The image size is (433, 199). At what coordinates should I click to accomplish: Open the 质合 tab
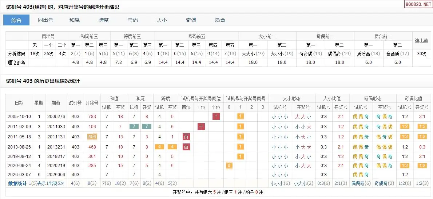point(220,20)
